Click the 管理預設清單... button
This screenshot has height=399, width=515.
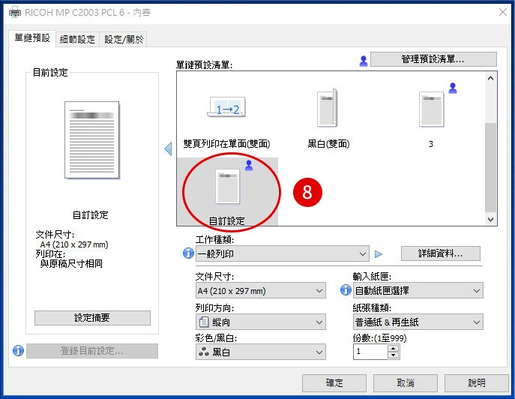point(433,59)
